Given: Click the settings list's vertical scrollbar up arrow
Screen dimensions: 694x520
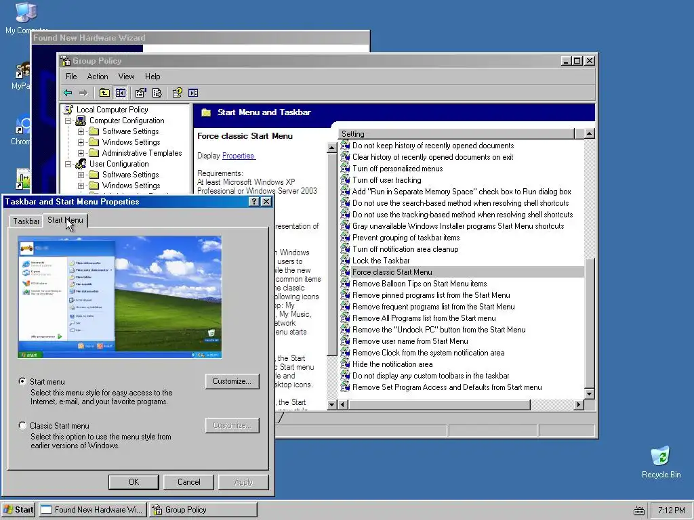Looking at the screenshot, I should click(589, 133).
